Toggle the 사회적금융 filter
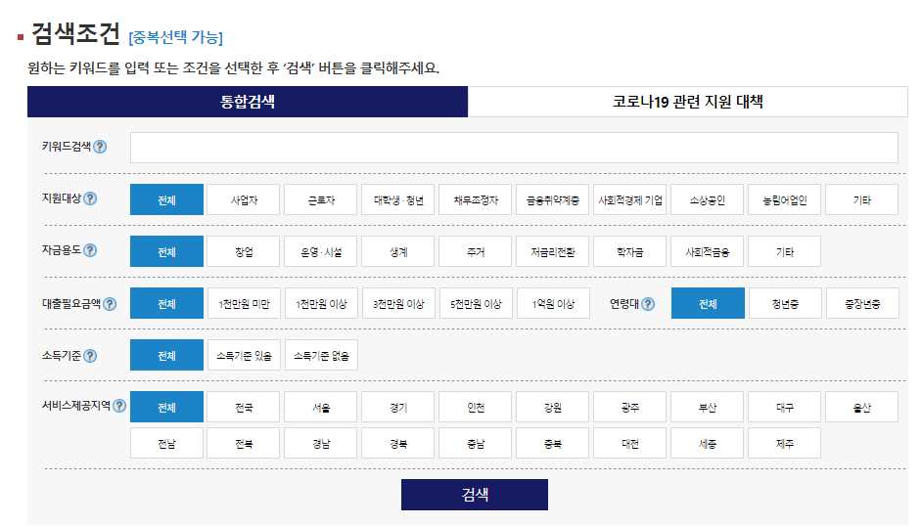Image resolution: width=922 pixels, height=526 pixels. pyautogui.click(x=708, y=251)
